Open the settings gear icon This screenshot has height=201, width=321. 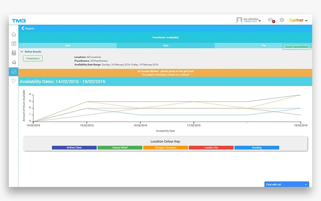(x=282, y=20)
